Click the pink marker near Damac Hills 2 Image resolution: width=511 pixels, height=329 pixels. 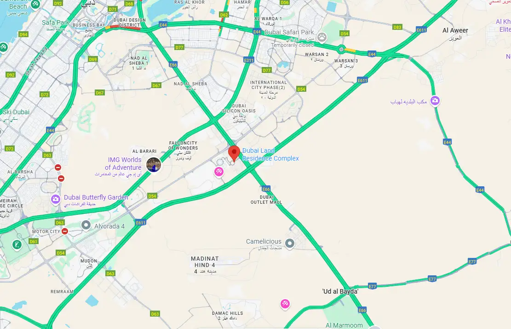tap(285, 304)
